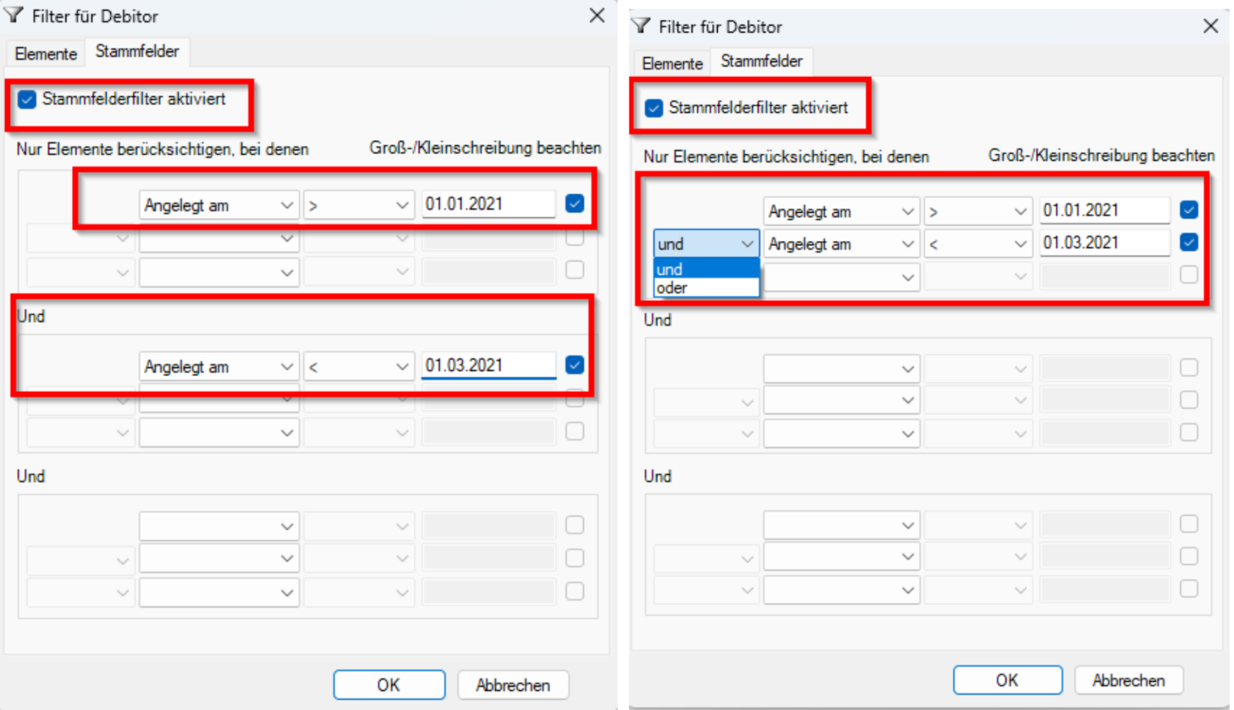Viewport: 1234px width, 710px height.
Task: Toggle Stammfelderfilter aktiviert checkbox in left dialog
Action: pyautogui.click(x=27, y=99)
